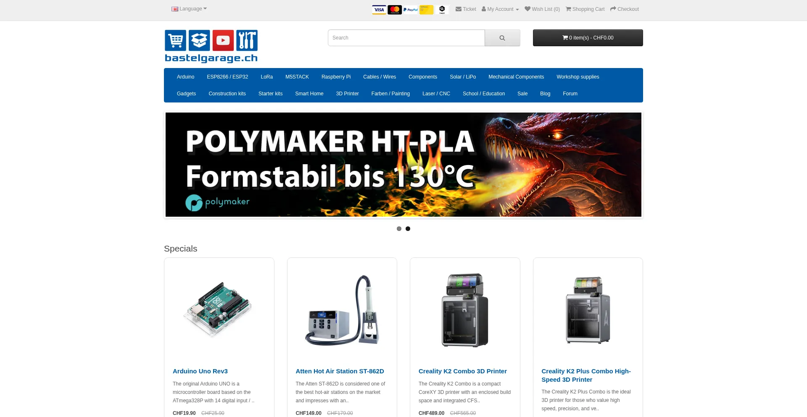This screenshot has width=807, height=417.
Task: Open the Creality K2 Combo 3D Printer link
Action: point(463,371)
